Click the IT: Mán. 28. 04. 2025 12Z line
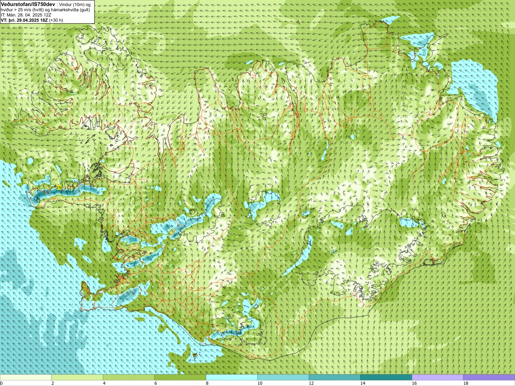The image size is (515, 386). coord(26,15)
